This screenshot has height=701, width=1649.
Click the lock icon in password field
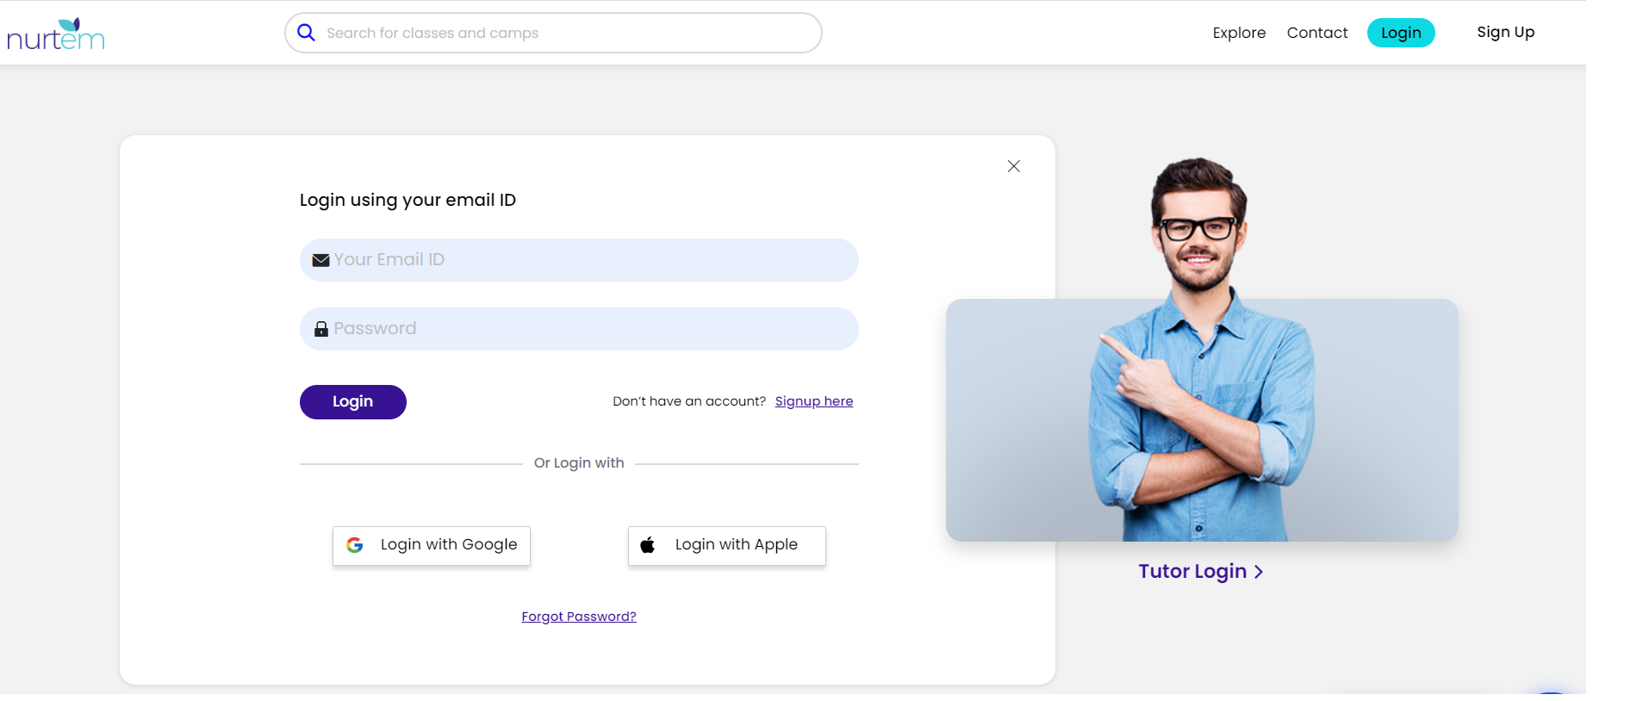[320, 328]
